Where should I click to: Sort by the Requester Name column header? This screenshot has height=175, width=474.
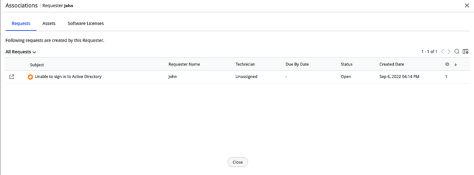184,64
